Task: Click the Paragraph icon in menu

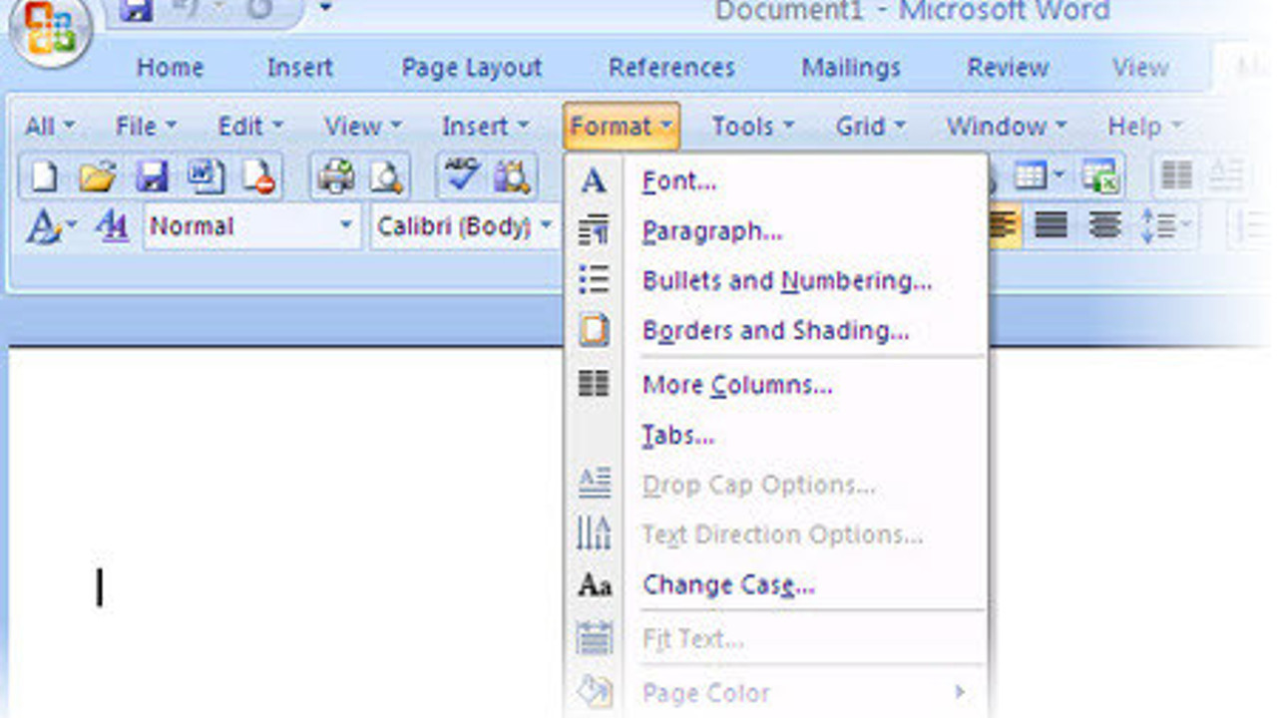Action: [x=594, y=231]
